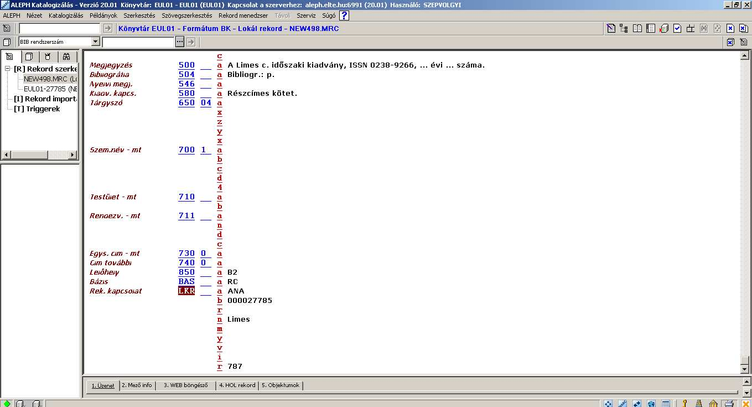Click the save to server icon
The height and width of the screenshot is (407, 752).
[664, 28]
